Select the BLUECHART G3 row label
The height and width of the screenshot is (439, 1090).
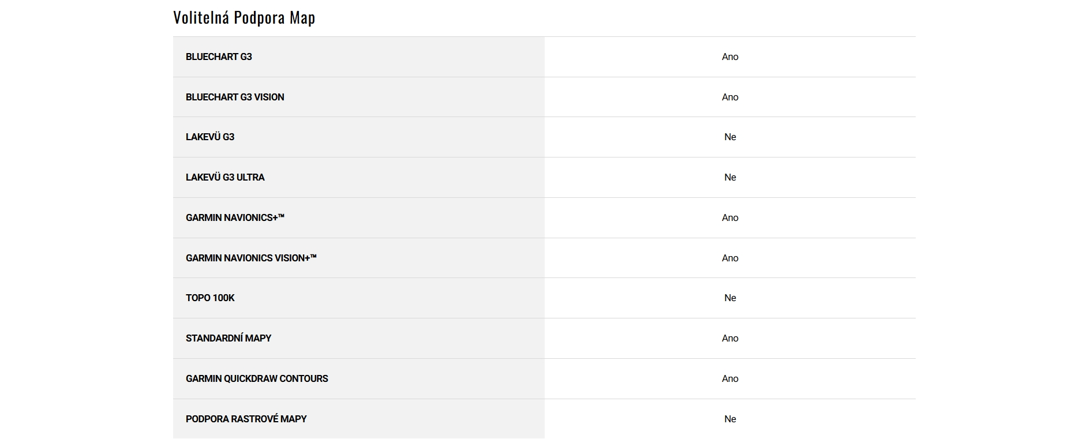(x=219, y=57)
